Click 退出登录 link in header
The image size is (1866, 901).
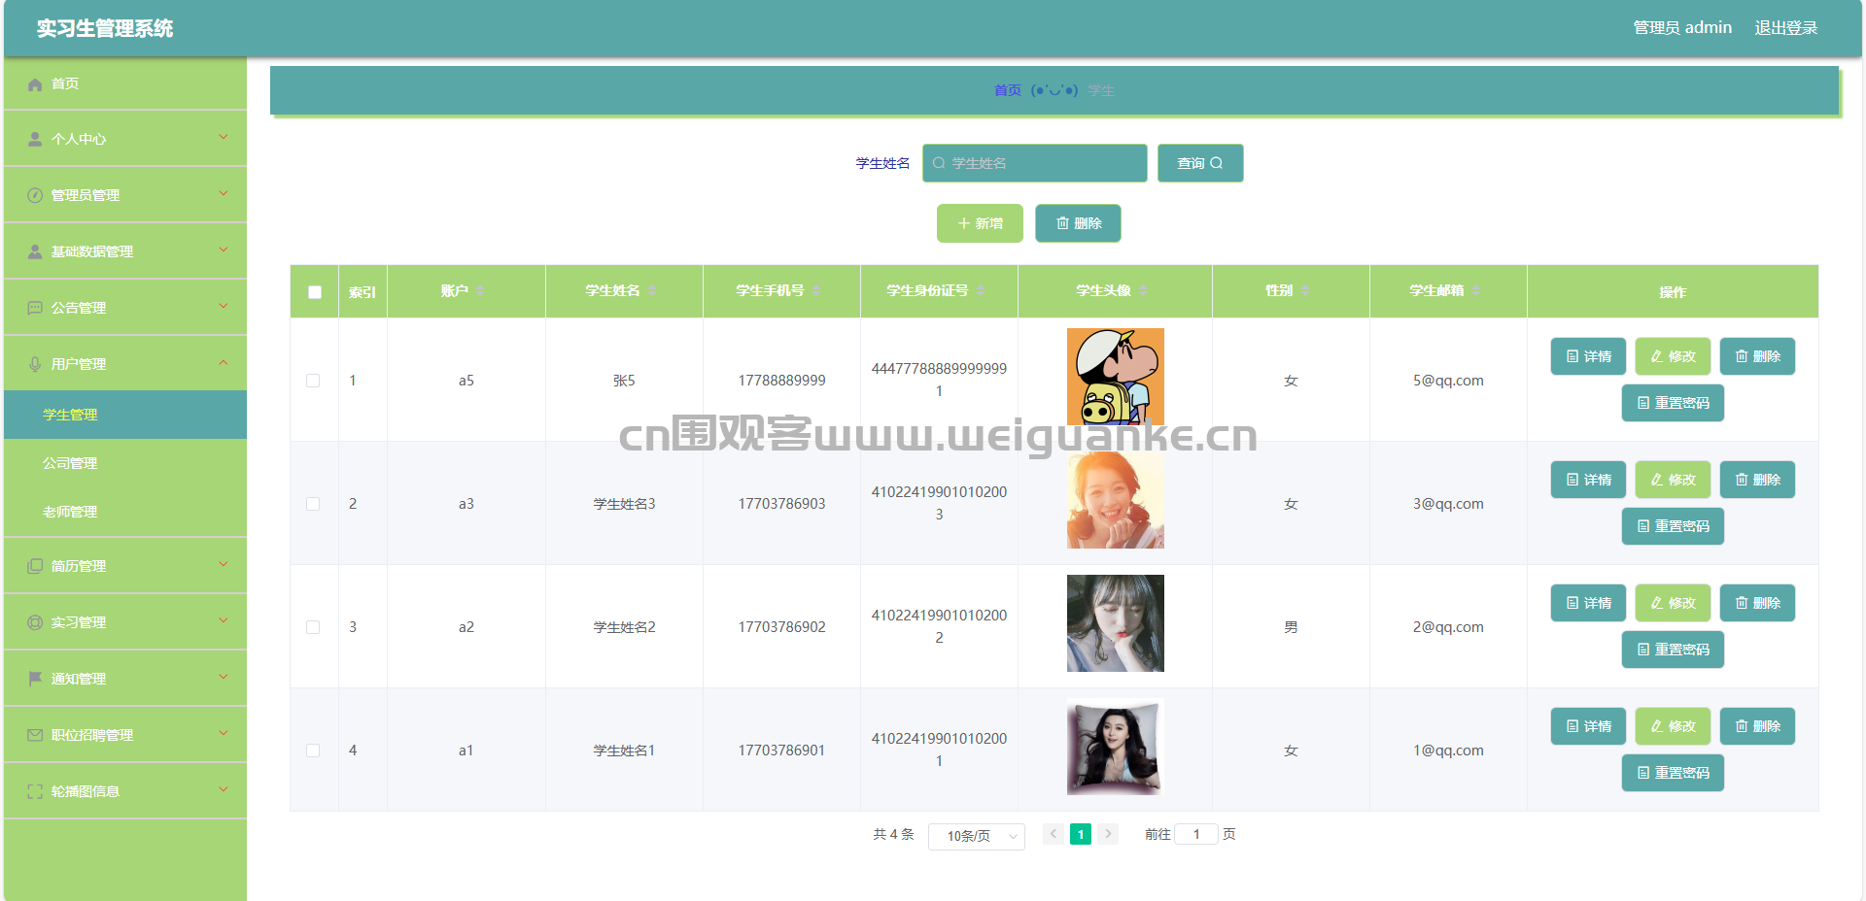(x=1786, y=28)
